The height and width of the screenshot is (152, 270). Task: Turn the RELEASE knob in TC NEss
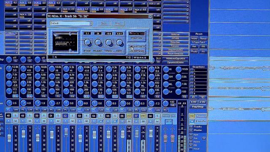click(x=98, y=42)
